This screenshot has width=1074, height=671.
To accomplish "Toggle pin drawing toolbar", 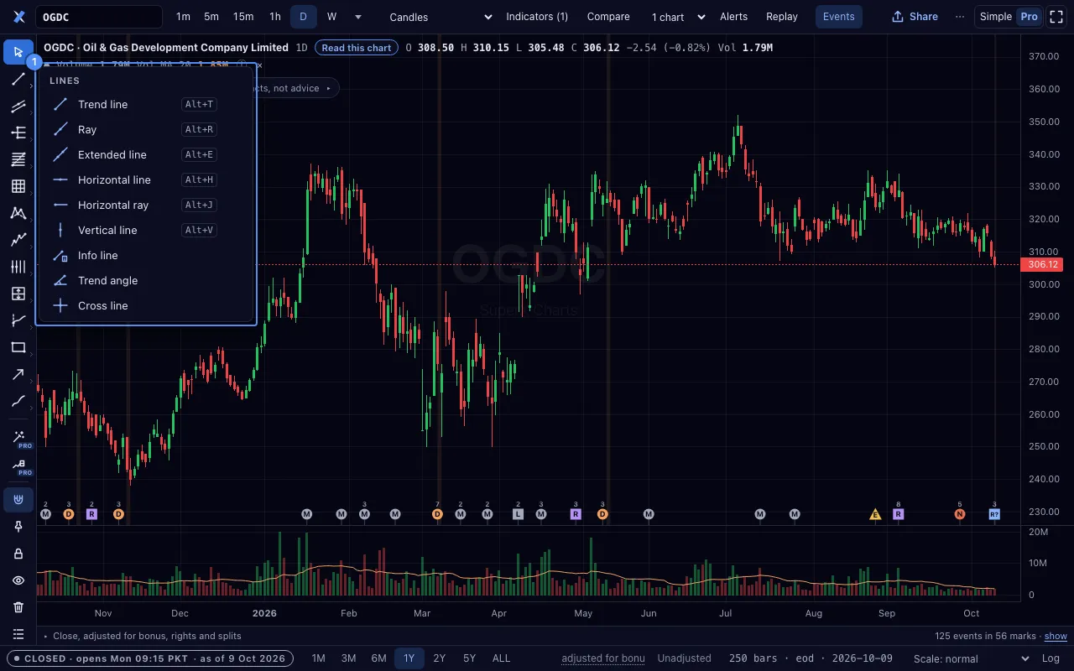I will point(18,527).
